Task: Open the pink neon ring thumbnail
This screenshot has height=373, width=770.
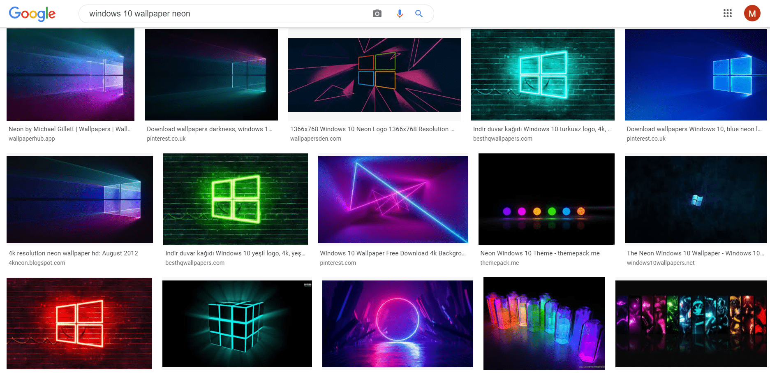Action: click(x=398, y=324)
